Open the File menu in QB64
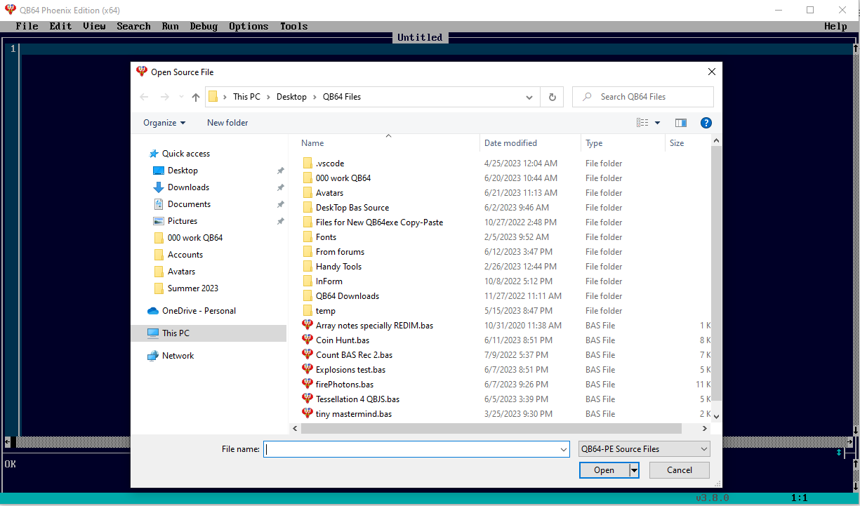The height and width of the screenshot is (506, 860). (x=27, y=27)
